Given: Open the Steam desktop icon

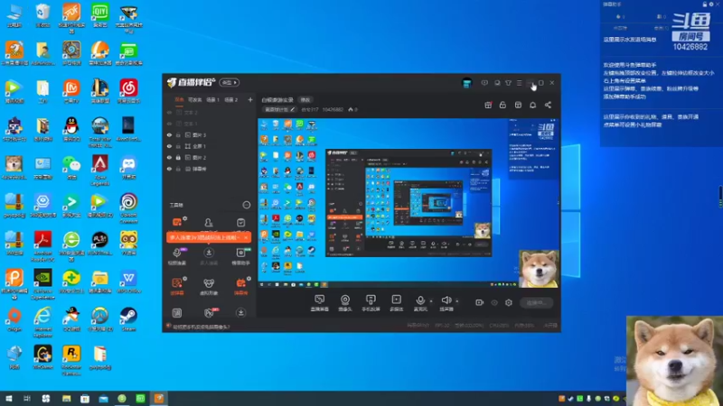Looking at the screenshot, I should (128, 318).
